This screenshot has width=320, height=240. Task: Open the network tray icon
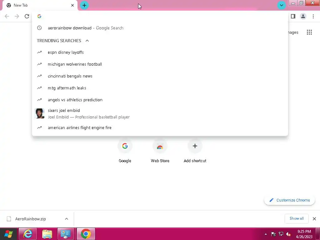(x=281, y=234)
